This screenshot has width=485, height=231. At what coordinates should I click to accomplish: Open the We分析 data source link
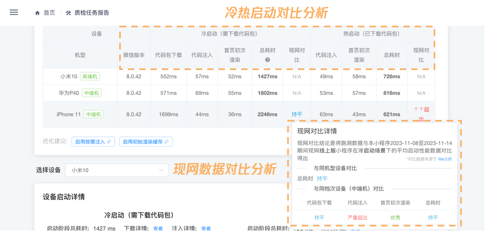click(445, 159)
